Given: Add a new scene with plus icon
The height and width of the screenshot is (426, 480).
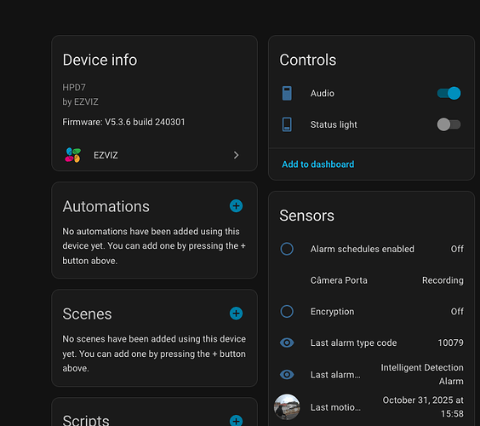Looking at the screenshot, I should point(236,314).
